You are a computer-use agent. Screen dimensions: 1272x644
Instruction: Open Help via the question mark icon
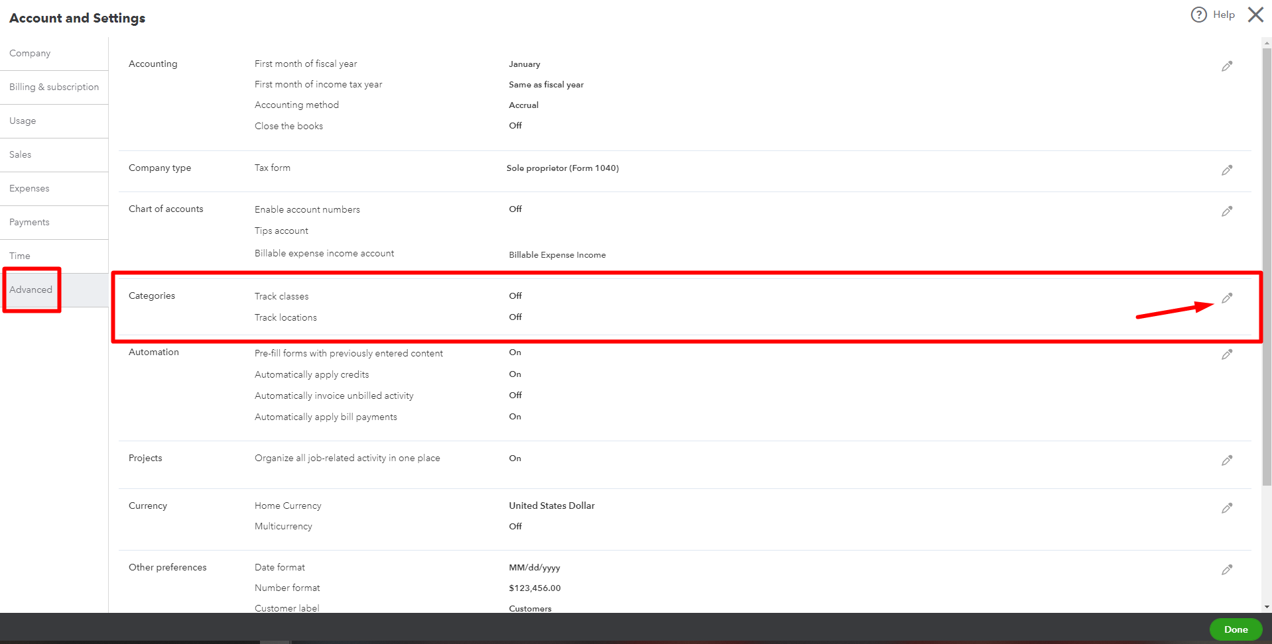pos(1198,14)
